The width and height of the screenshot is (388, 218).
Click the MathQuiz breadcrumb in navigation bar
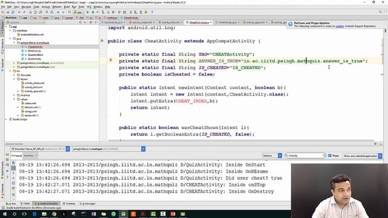10,18
